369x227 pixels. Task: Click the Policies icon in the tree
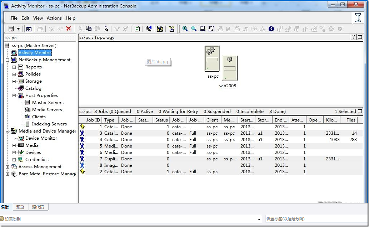[x=21, y=74]
